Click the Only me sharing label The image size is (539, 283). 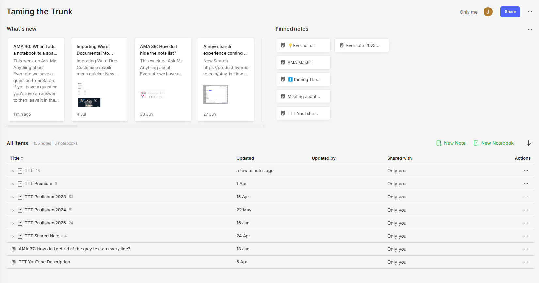tap(468, 12)
